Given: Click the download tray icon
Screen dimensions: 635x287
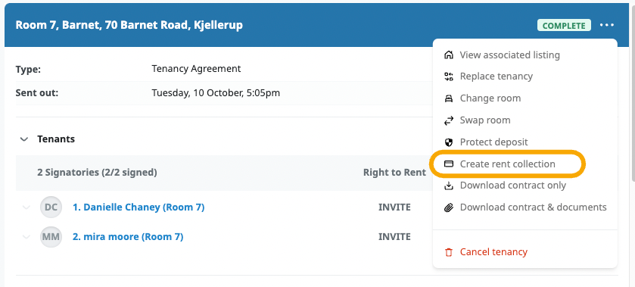Looking at the screenshot, I should 448,186.
